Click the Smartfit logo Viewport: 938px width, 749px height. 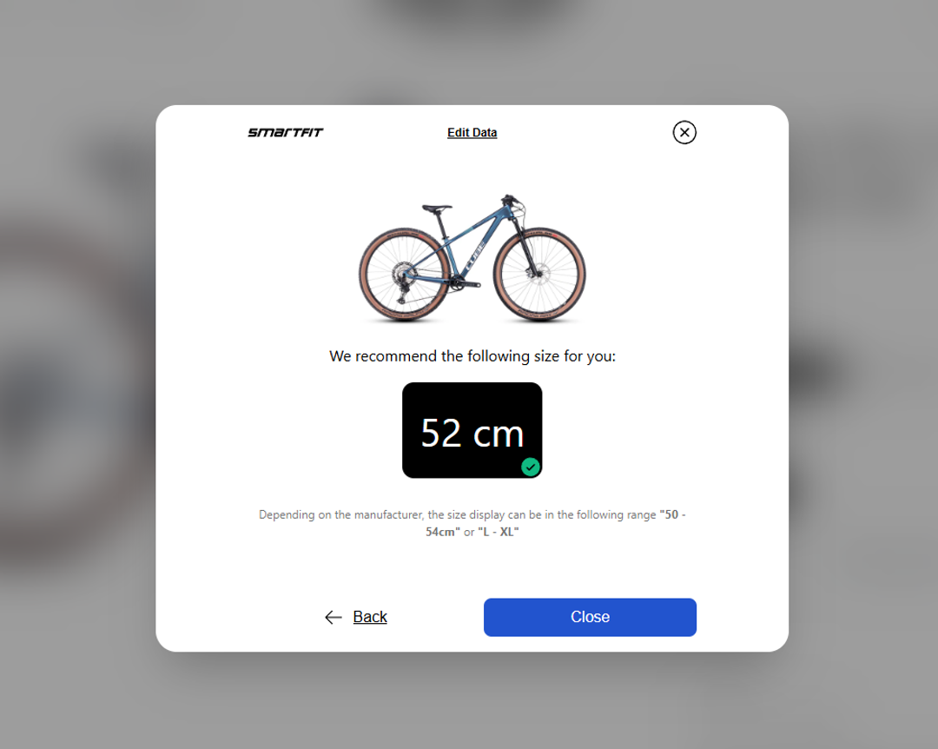286,132
